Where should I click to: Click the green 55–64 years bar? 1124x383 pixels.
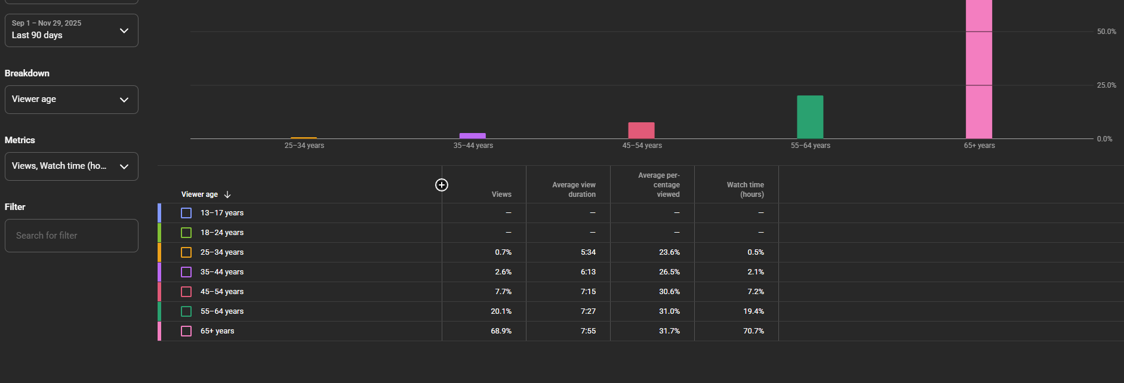click(810, 117)
